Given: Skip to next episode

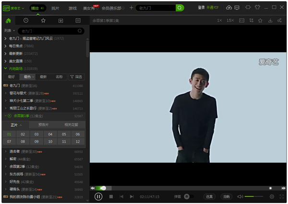Looking at the screenshot, I should coord(132,197).
